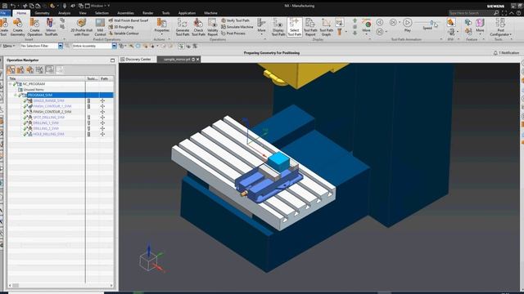
Task: Open the Mirror ToolPath command
Action: [x=51, y=27]
